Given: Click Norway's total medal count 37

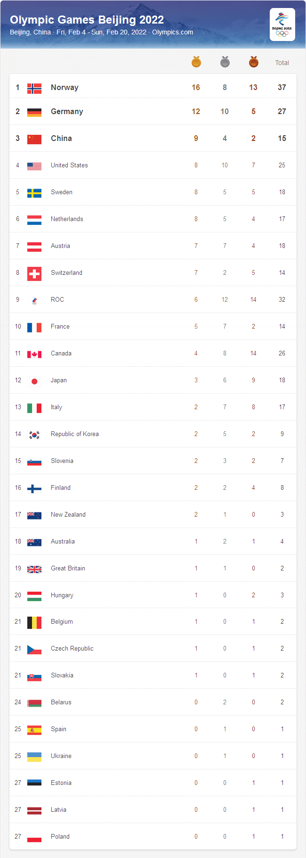Looking at the screenshot, I should click(x=282, y=87).
